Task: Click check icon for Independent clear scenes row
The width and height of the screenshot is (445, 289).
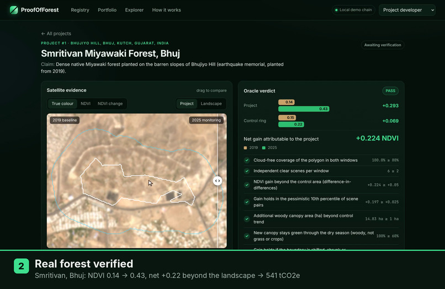Action: tap(247, 171)
